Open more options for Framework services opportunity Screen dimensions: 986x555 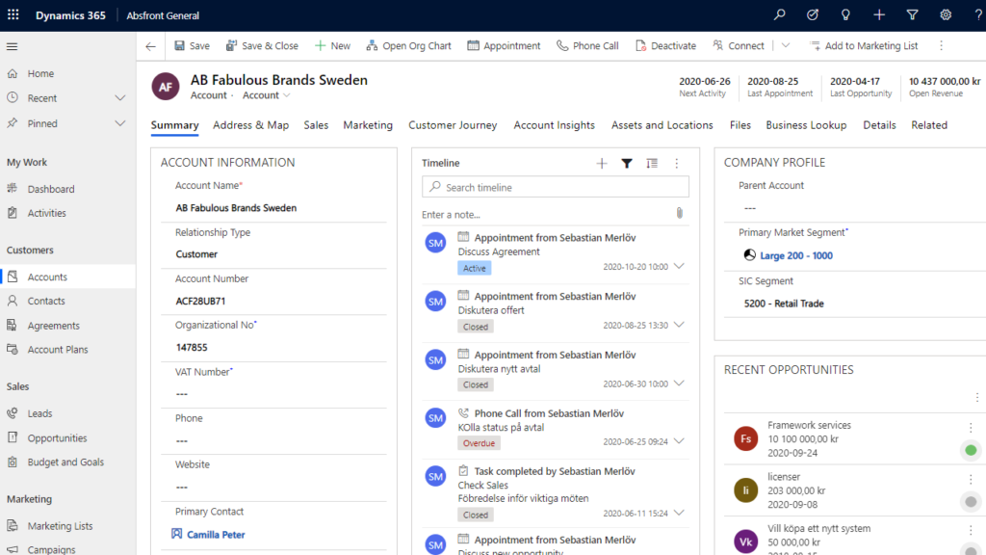tap(971, 428)
